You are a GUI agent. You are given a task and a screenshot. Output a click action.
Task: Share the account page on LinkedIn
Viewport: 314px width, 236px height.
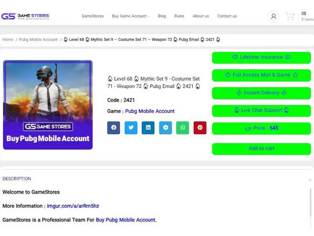click(x=148, y=127)
